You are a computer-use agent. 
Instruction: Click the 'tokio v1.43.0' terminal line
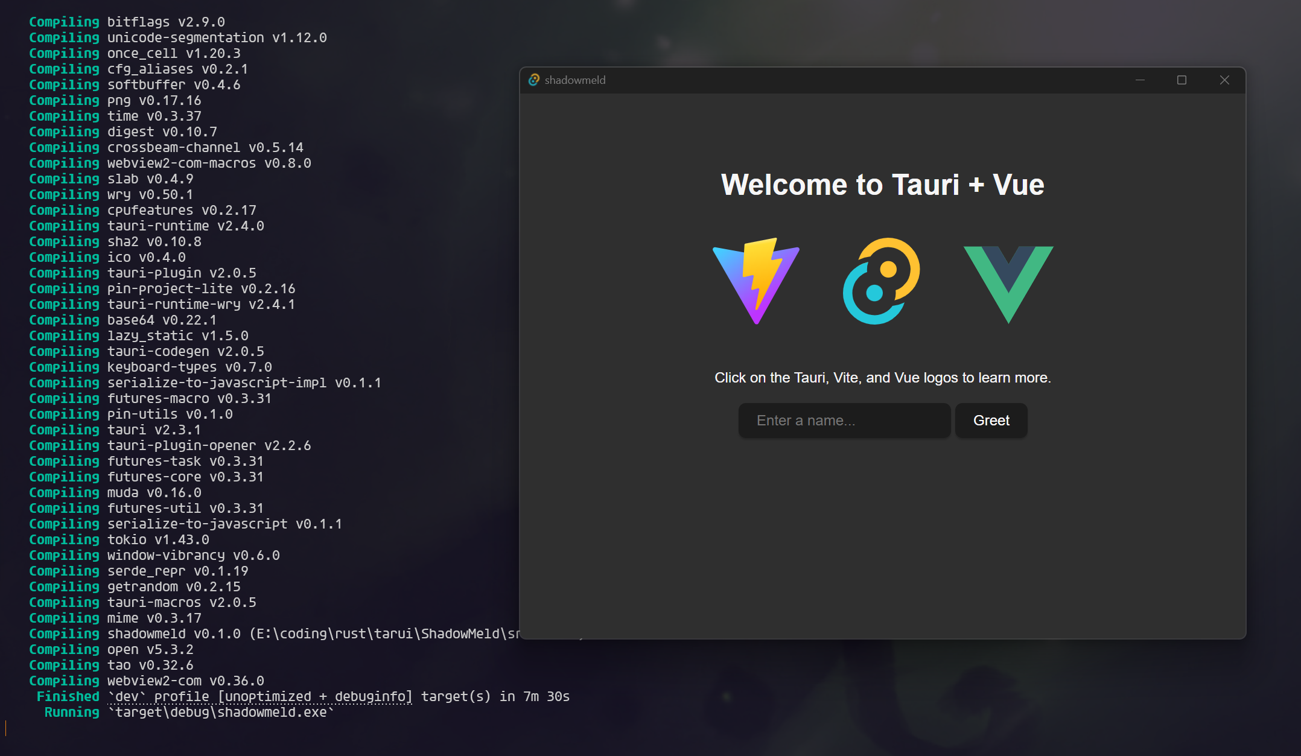point(158,540)
